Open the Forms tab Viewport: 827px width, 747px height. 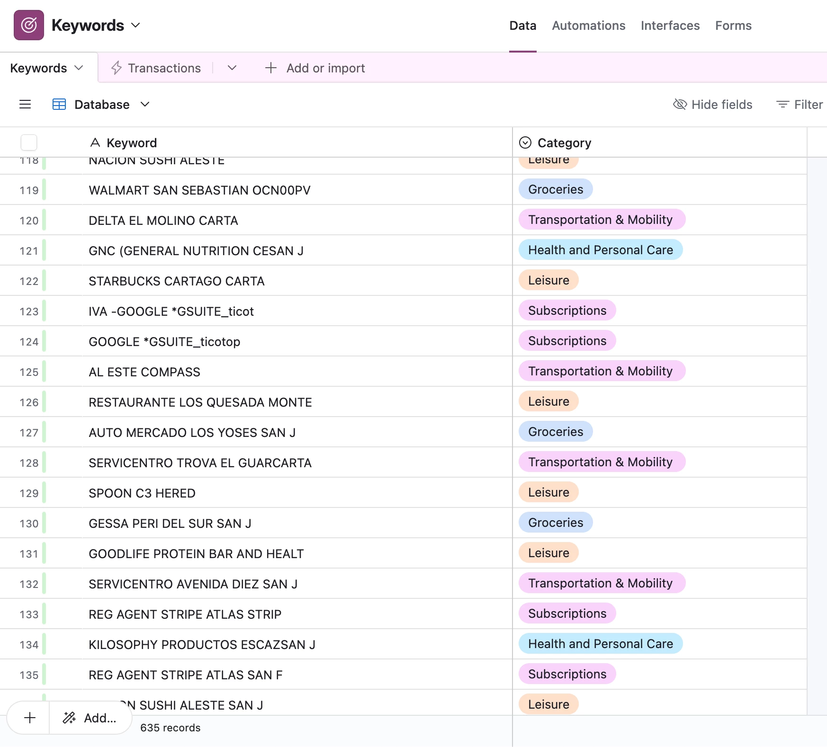733,26
